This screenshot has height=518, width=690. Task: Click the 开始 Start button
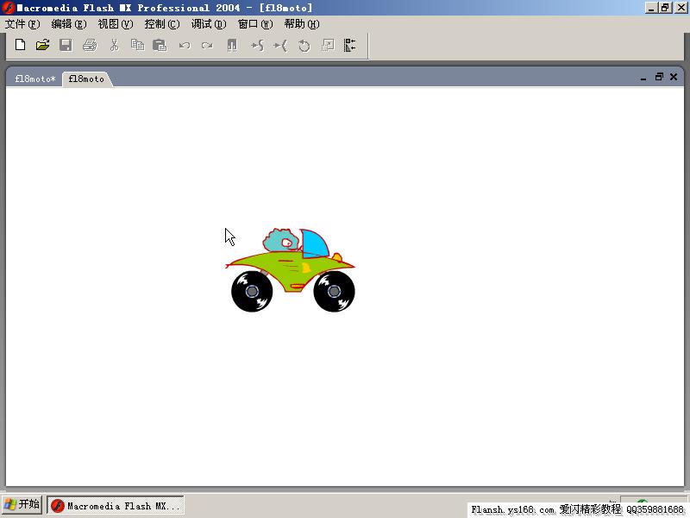pos(22,505)
